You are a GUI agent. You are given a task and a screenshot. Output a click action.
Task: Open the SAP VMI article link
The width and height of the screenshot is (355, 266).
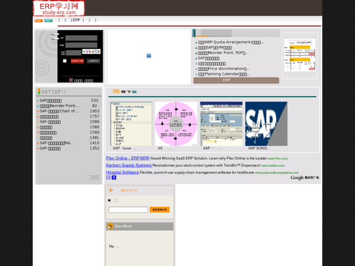pos(215,47)
